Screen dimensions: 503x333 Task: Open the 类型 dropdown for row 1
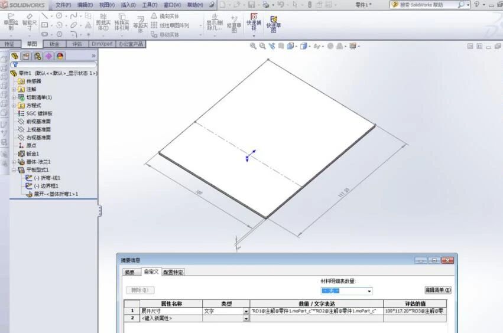point(246,311)
